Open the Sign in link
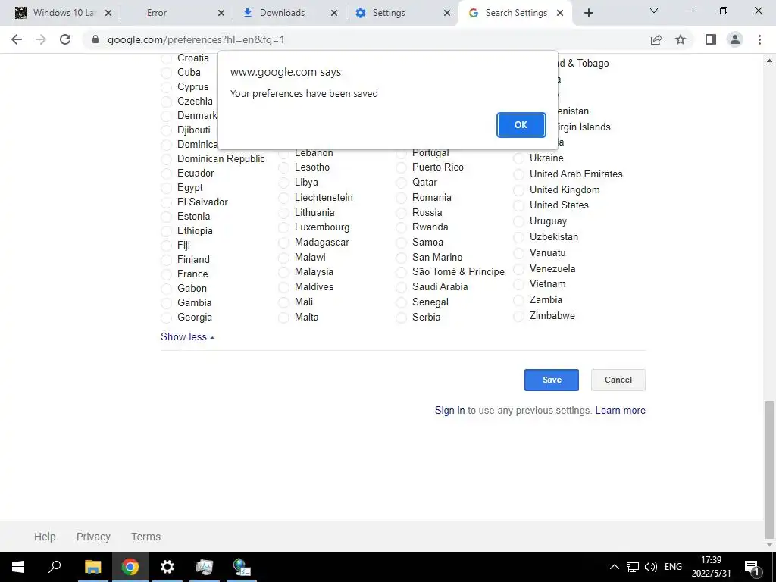The image size is (776, 582). pyautogui.click(x=449, y=410)
